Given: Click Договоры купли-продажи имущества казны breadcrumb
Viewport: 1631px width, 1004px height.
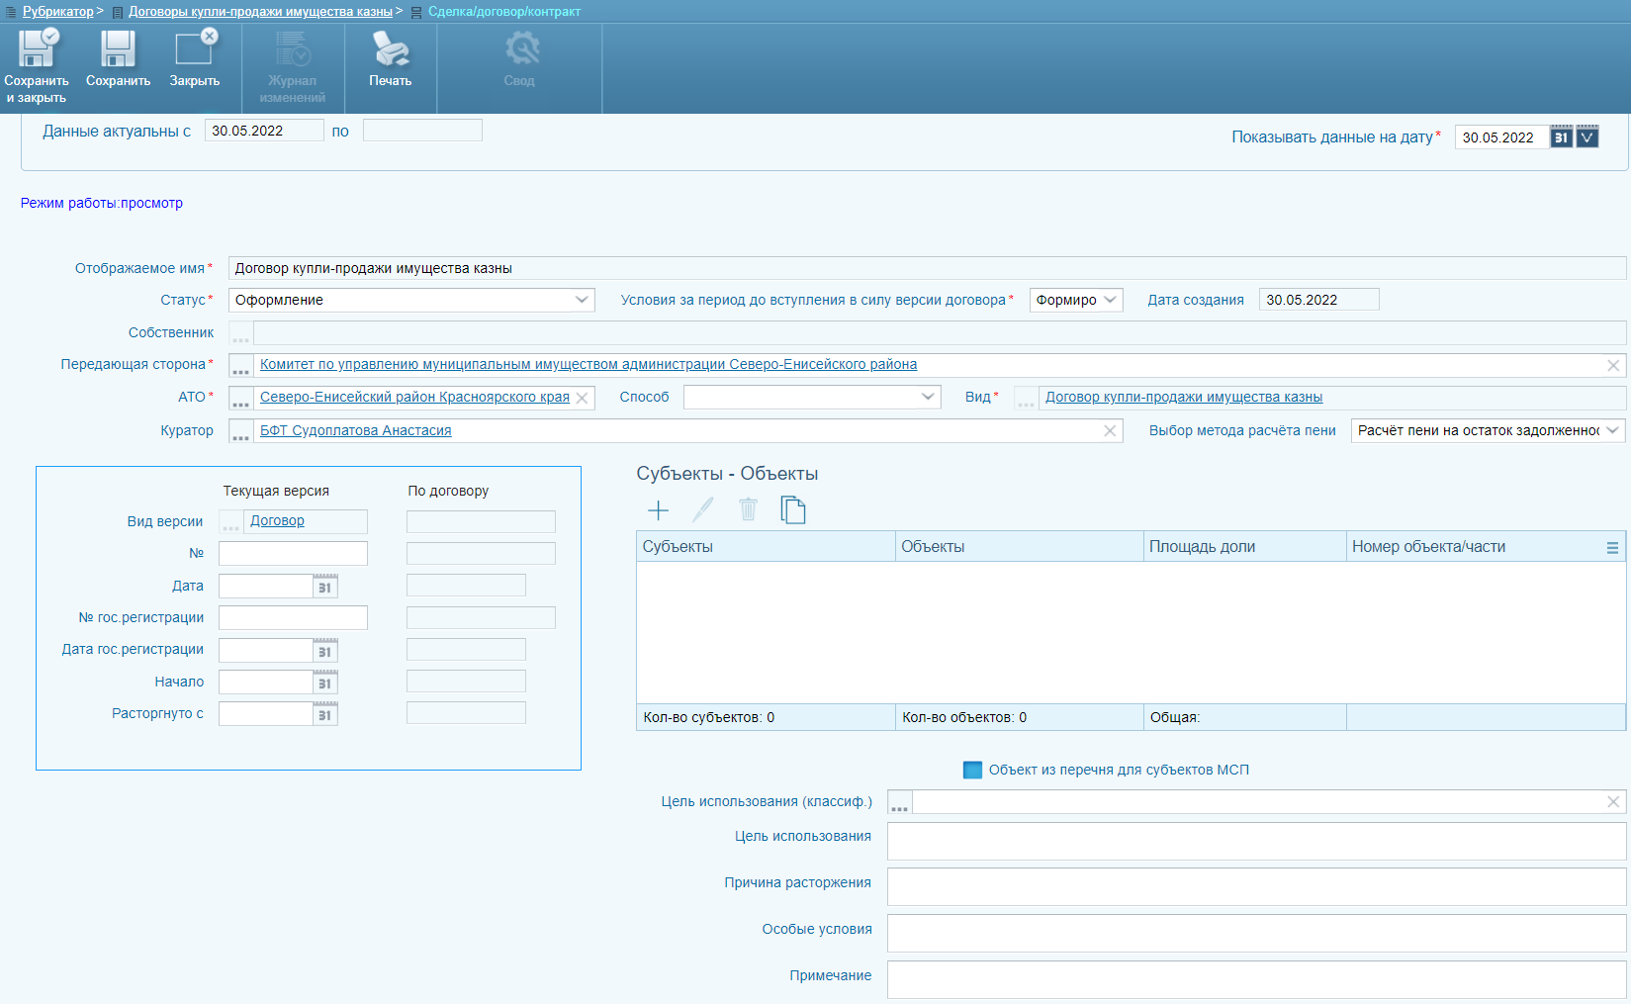Looking at the screenshot, I should point(260,12).
